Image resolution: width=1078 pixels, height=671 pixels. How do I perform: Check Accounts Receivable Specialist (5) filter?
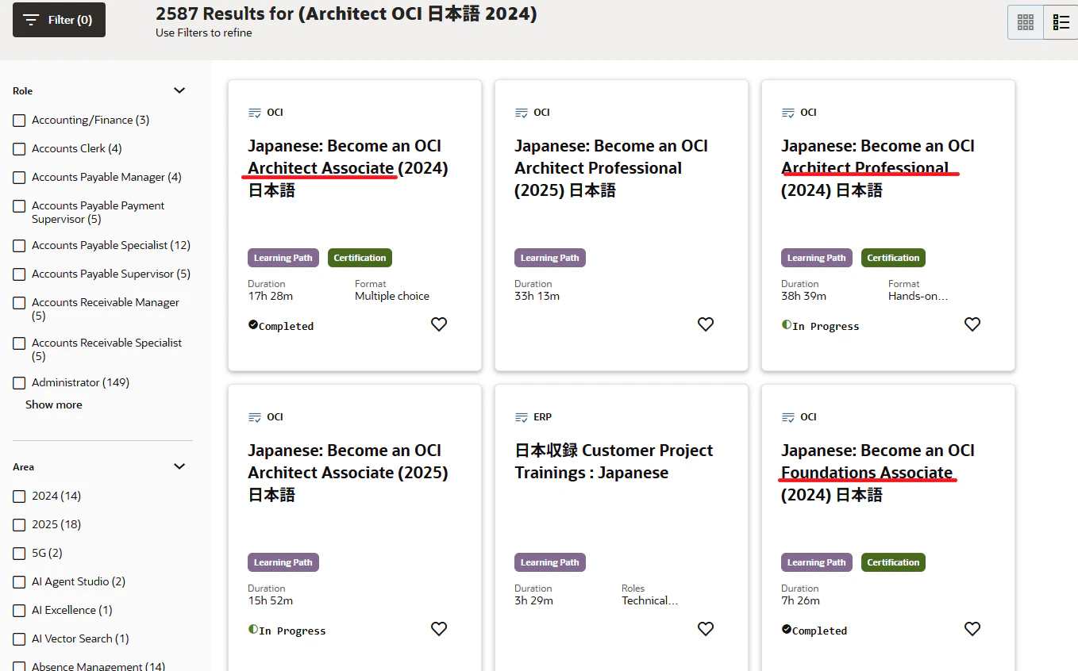click(x=19, y=343)
